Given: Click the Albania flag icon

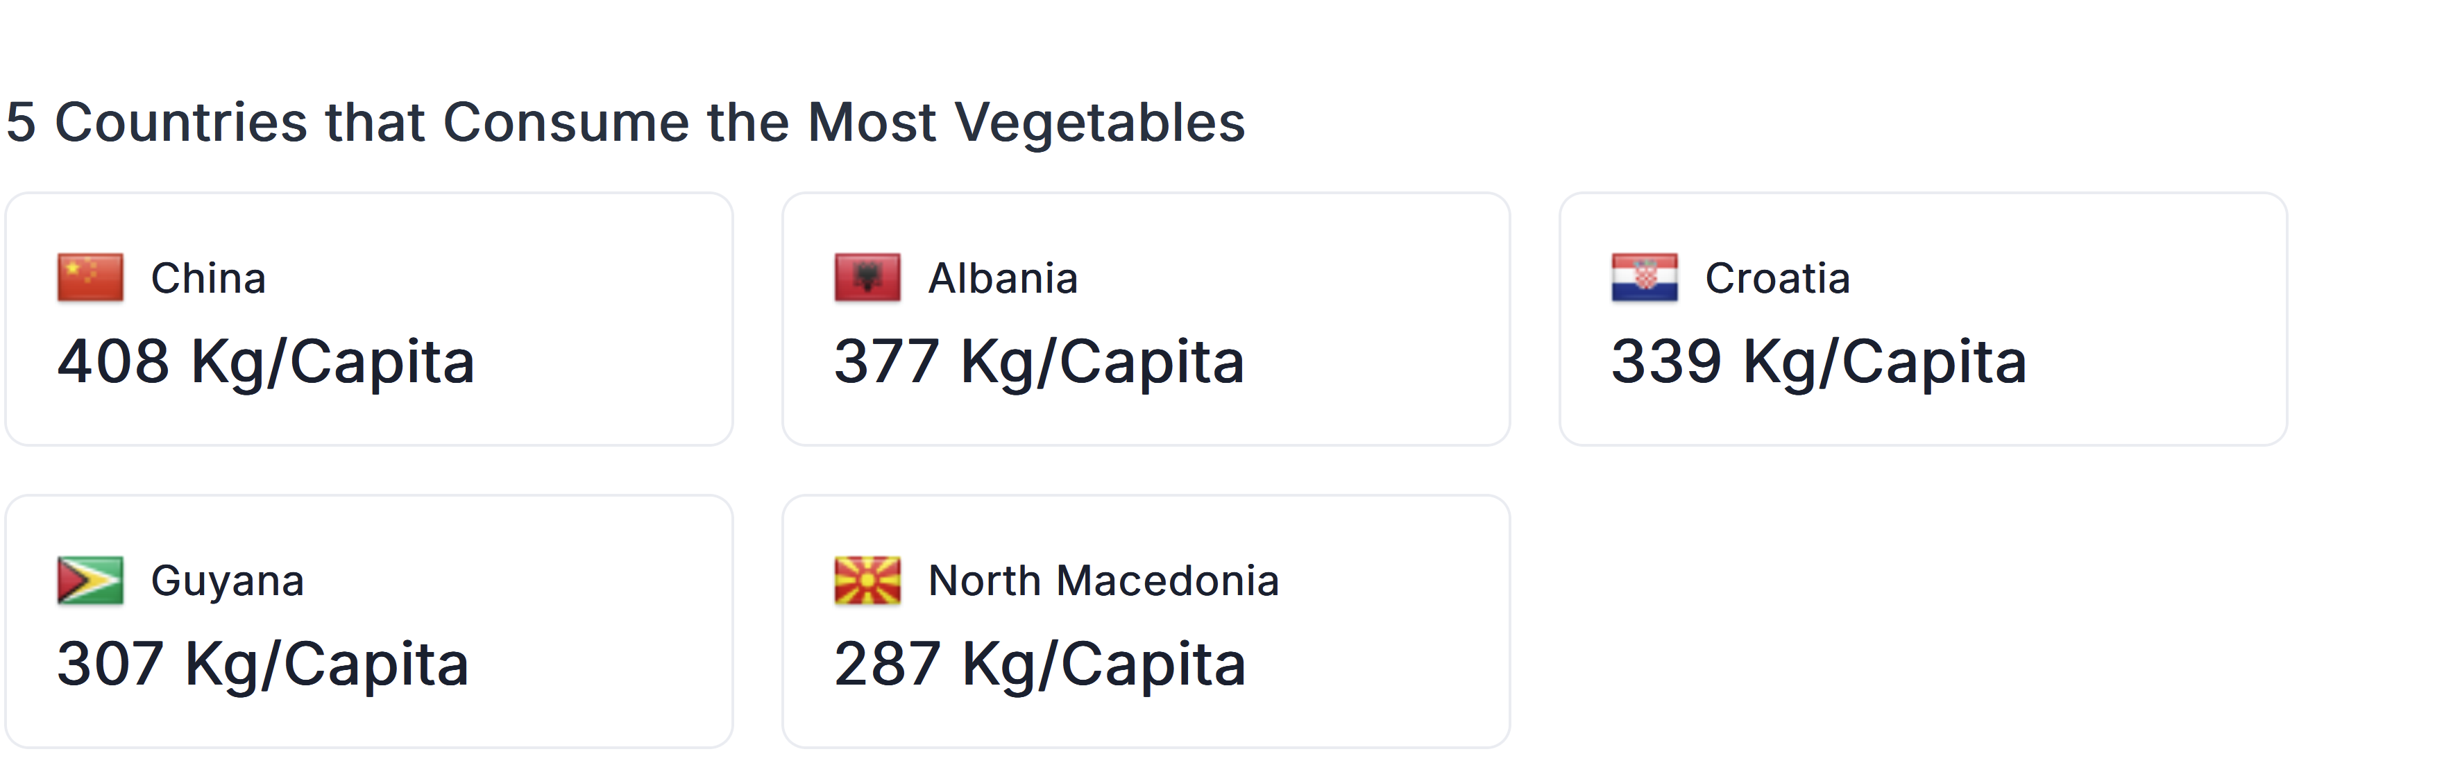Looking at the screenshot, I should (867, 277).
